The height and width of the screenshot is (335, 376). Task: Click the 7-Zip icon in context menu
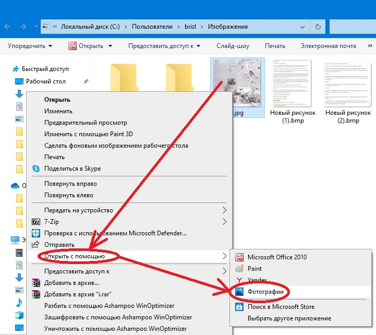36,221
